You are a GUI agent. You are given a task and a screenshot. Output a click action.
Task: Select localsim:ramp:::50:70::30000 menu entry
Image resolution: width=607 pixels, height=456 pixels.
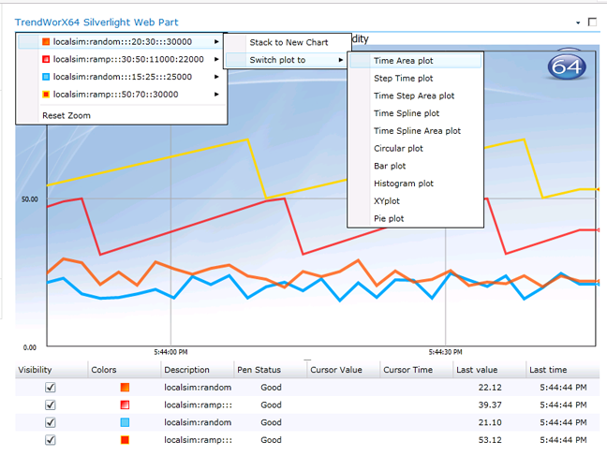point(121,94)
